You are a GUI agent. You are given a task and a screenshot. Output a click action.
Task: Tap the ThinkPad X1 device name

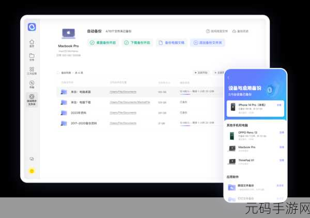point(246,160)
